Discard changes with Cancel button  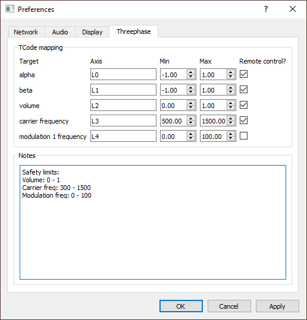[x=229, y=306]
